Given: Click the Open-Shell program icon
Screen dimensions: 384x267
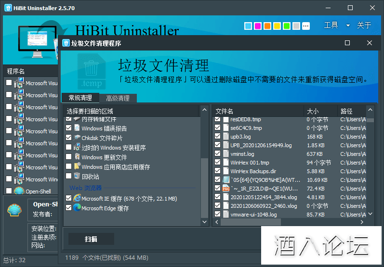Looking at the screenshot, I should click(x=19, y=191).
